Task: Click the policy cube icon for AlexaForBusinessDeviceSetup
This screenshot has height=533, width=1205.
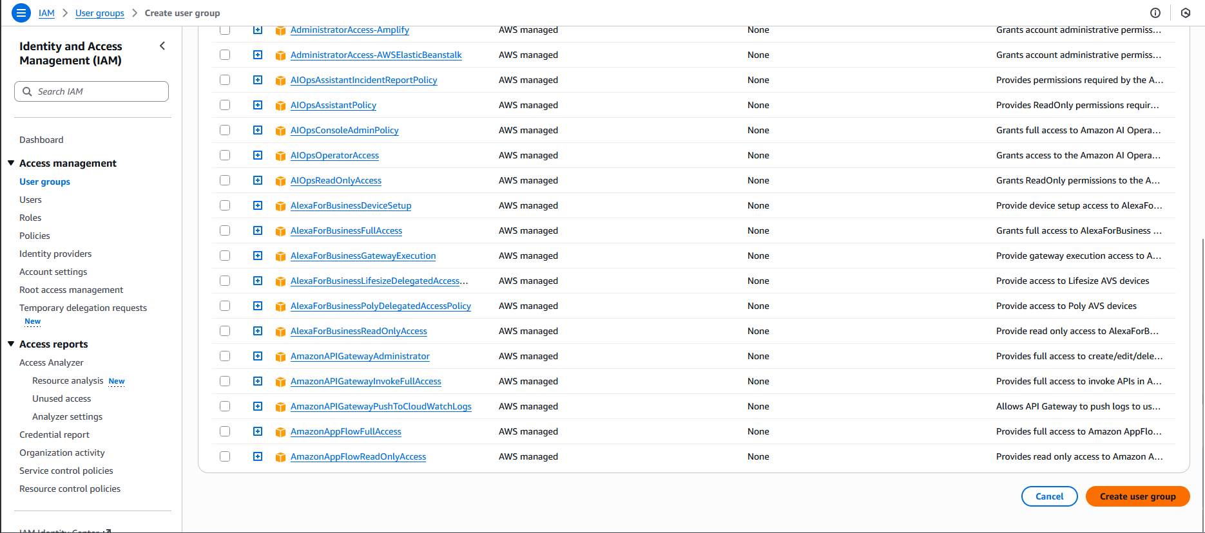Action: click(280, 206)
